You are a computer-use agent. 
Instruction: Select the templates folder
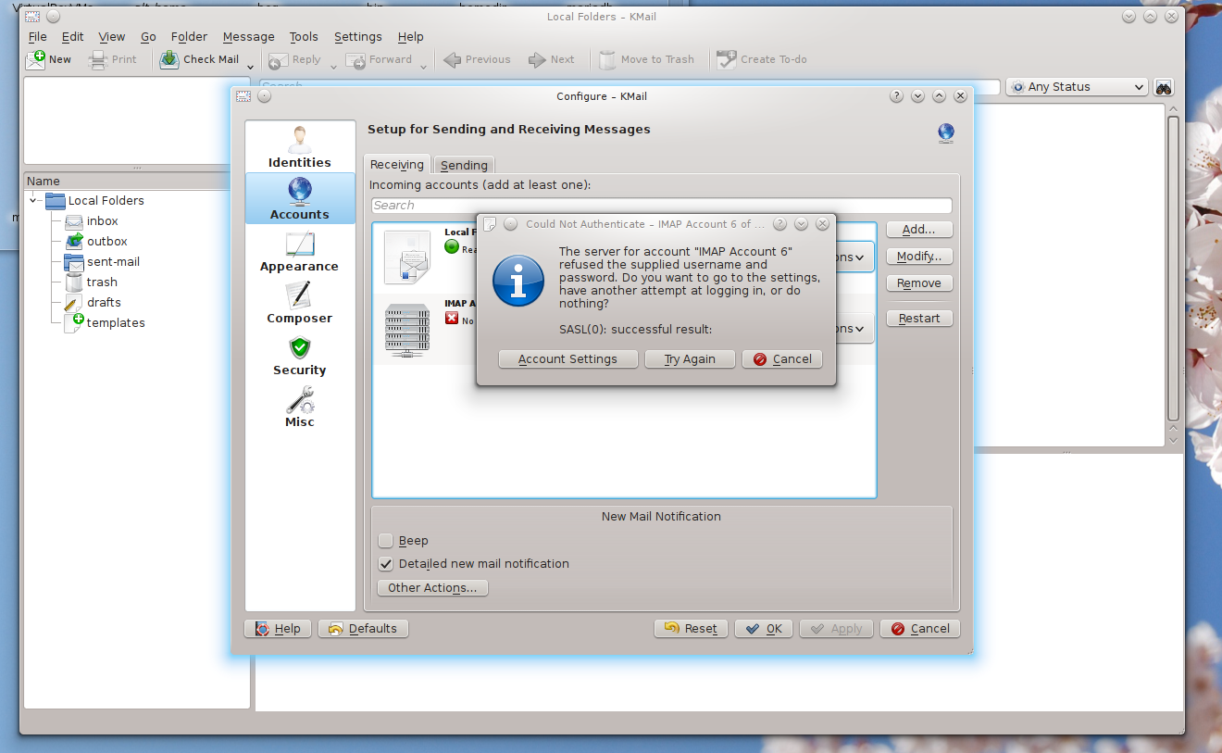click(116, 322)
